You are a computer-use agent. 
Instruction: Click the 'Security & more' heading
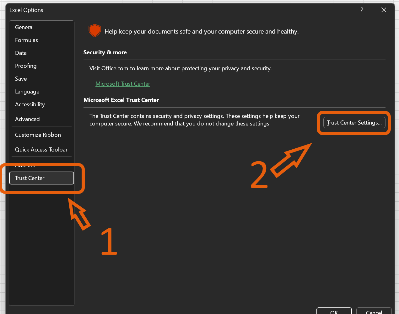[x=105, y=52]
